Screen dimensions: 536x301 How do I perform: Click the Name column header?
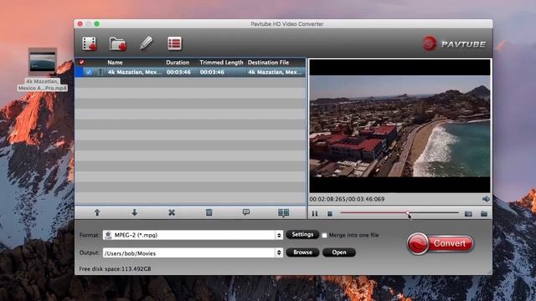115,63
